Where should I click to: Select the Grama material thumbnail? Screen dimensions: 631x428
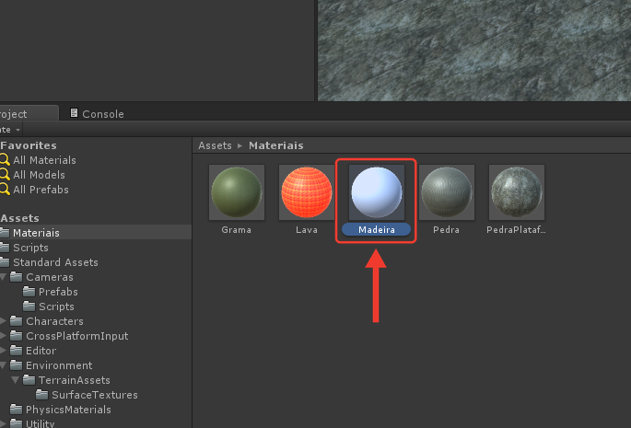point(237,192)
